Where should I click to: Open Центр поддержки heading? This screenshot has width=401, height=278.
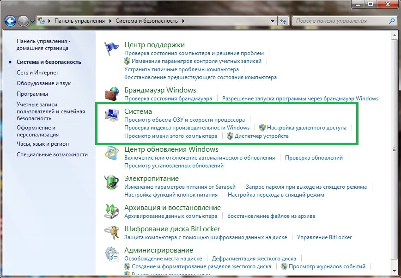[x=154, y=45]
